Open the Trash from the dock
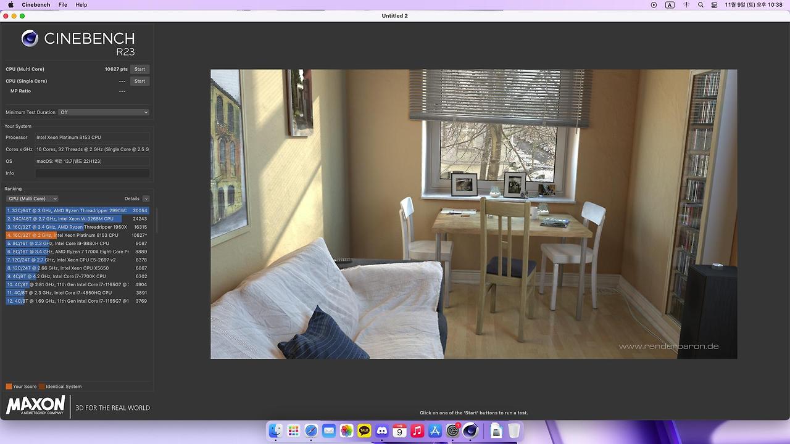The width and height of the screenshot is (790, 444). click(x=514, y=431)
